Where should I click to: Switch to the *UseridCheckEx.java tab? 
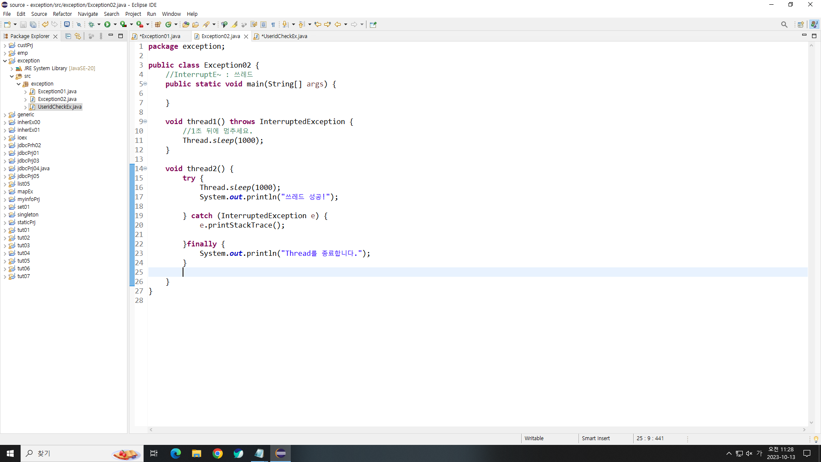[x=284, y=36]
